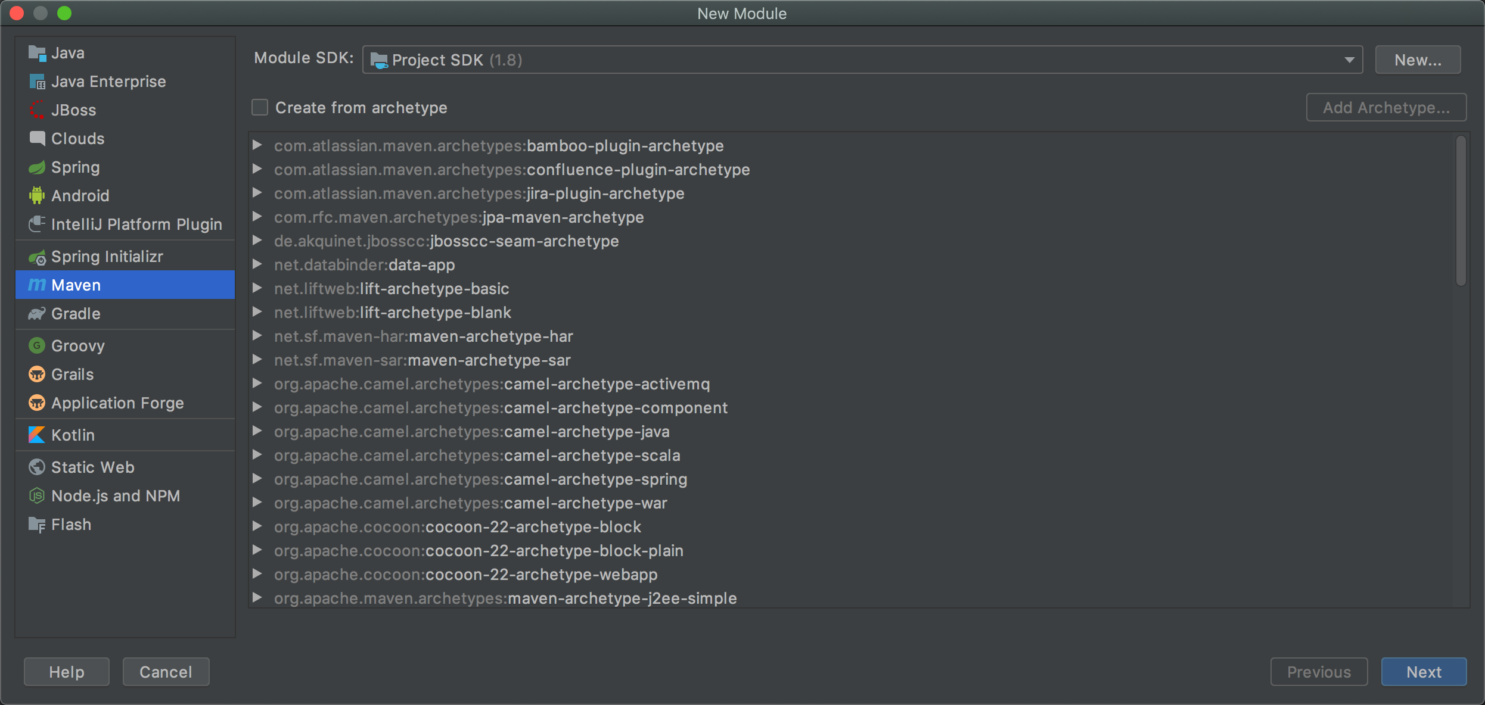Click the Android robot icon
Screen dimensions: 1485x705
coord(36,195)
